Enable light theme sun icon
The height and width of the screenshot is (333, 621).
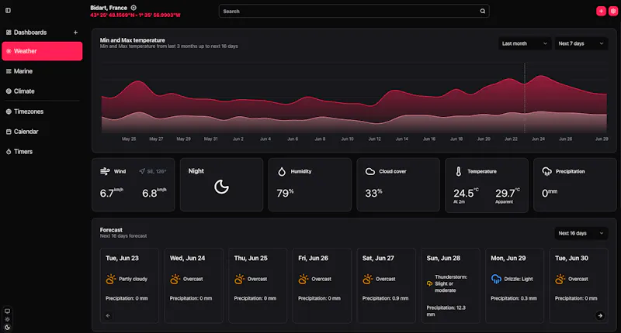[7, 319]
